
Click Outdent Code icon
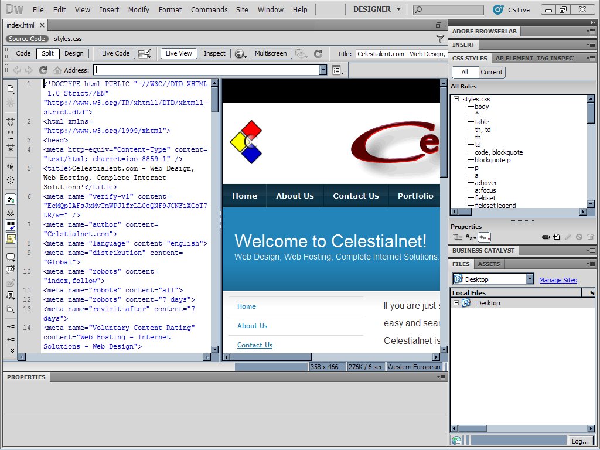[x=11, y=340]
